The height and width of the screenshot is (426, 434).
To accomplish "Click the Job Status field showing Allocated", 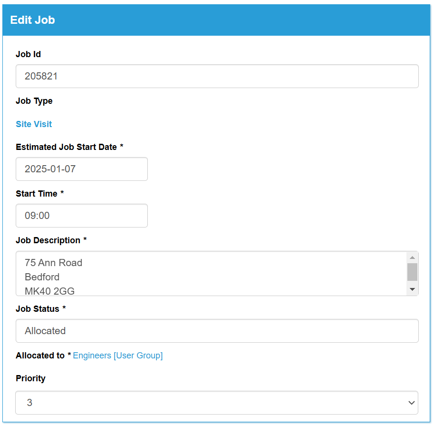I will pos(217,331).
